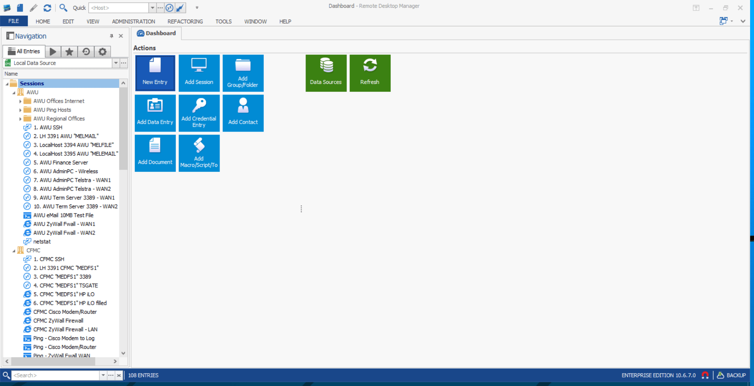
Task: Click the navigation tree vertical scrollbar down arrow
Action: [x=123, y=353]
